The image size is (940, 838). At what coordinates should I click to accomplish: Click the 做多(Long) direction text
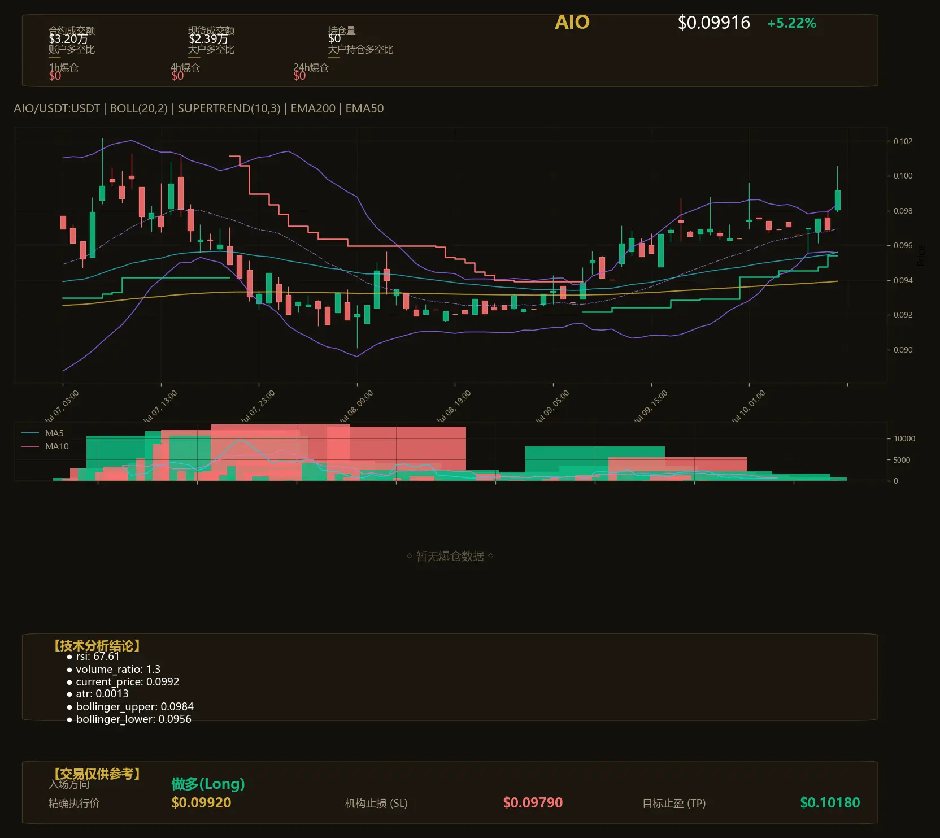click(208, 784)
